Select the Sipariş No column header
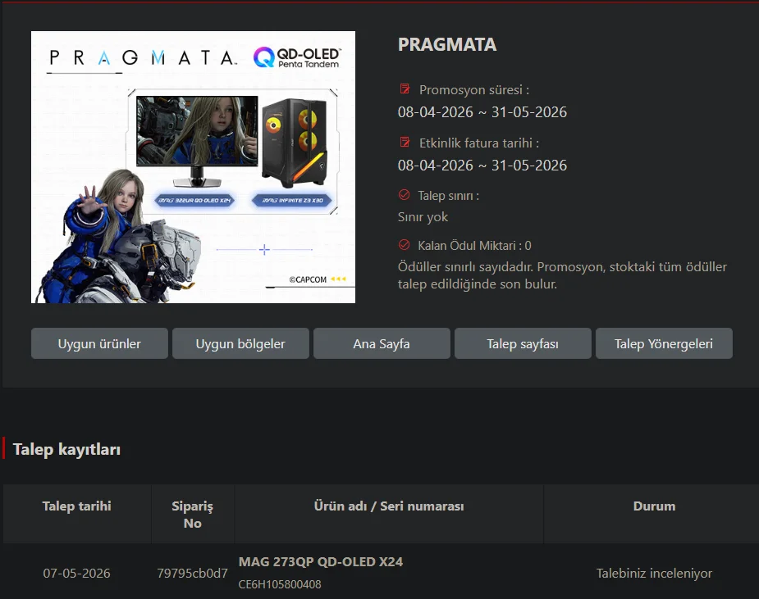This screenshot has height=599, width=759. click(x=193, y=515)
